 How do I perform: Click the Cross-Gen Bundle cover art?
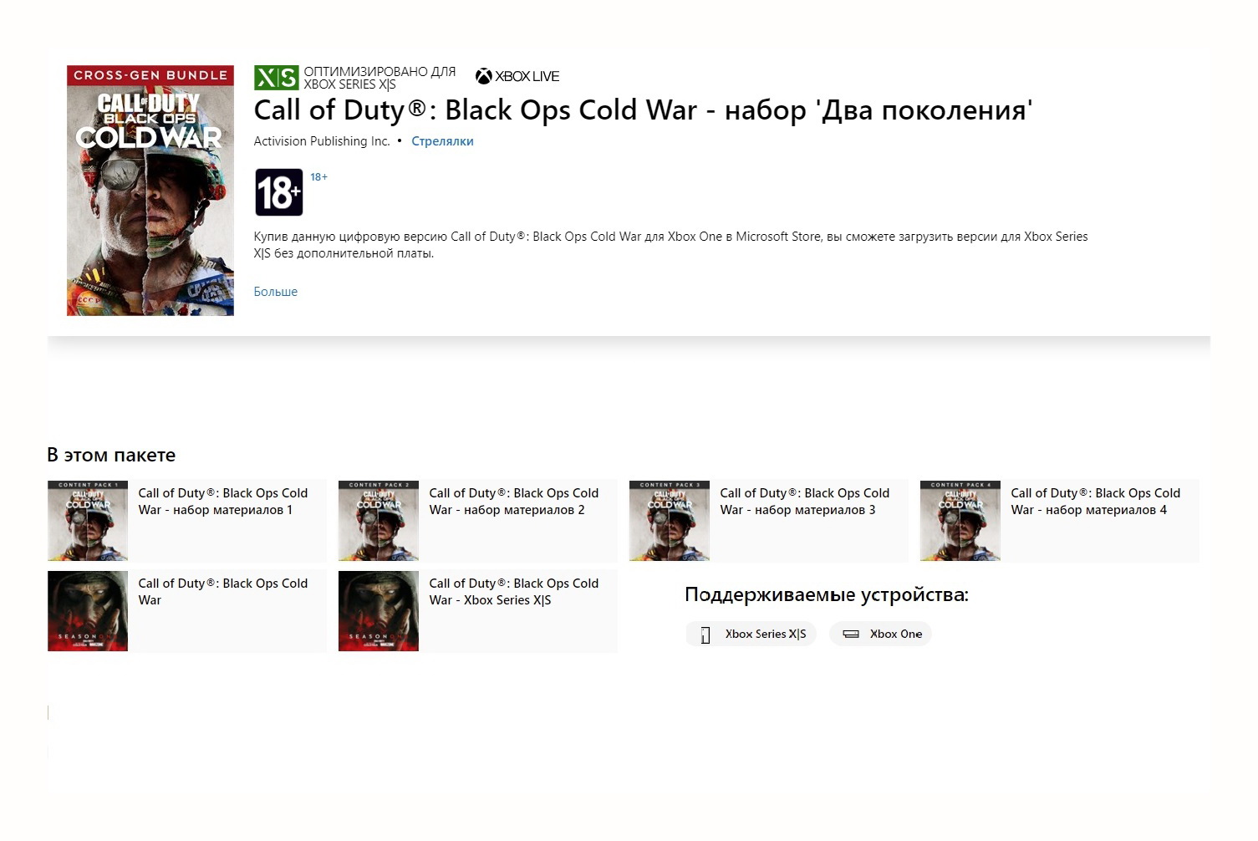(150, 191)
